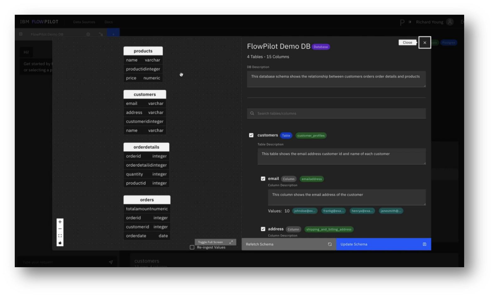Click the search magnifier icon
494x297 pixels.
coord(252,114)
